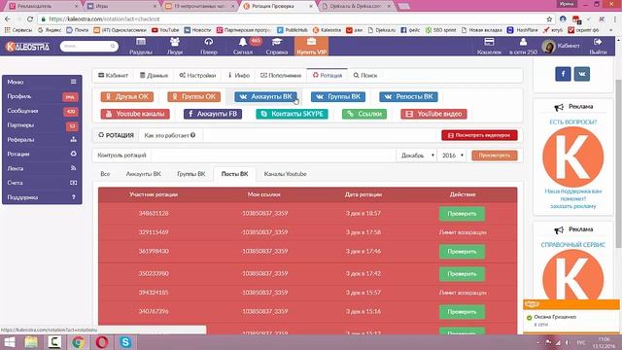Switch to the Инфо tab
This screenshot has width=622, height=350.
point(239,76)
